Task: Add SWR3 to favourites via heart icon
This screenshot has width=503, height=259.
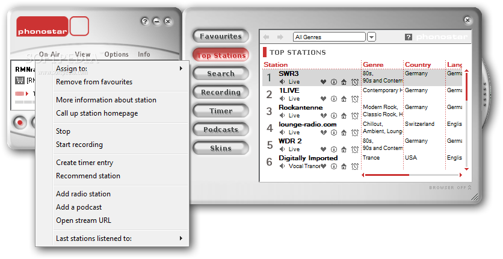Action: [323, 82]
